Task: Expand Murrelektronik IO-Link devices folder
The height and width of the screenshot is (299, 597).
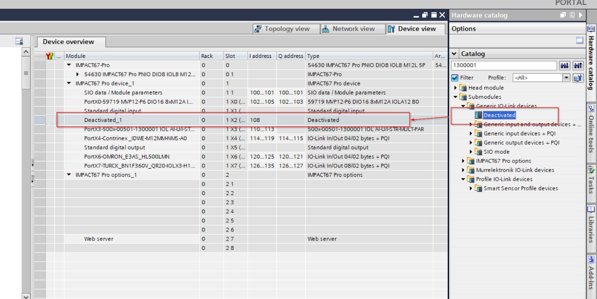Action: 463,170
